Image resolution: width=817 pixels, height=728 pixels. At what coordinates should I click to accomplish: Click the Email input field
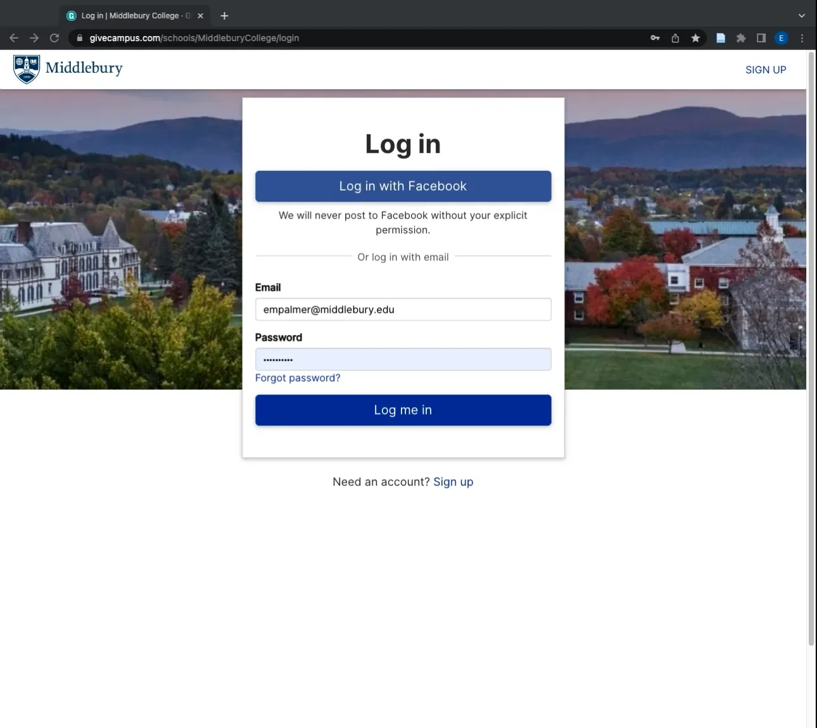coord(403,310)
